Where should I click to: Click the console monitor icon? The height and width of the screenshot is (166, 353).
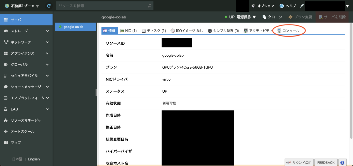point(279,31)
